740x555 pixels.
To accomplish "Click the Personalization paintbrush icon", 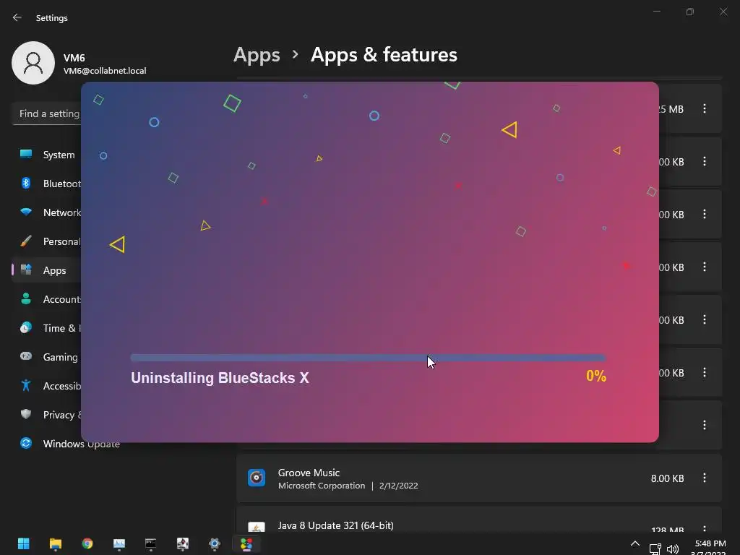I will pyautogui.click(x=26, y=241).
